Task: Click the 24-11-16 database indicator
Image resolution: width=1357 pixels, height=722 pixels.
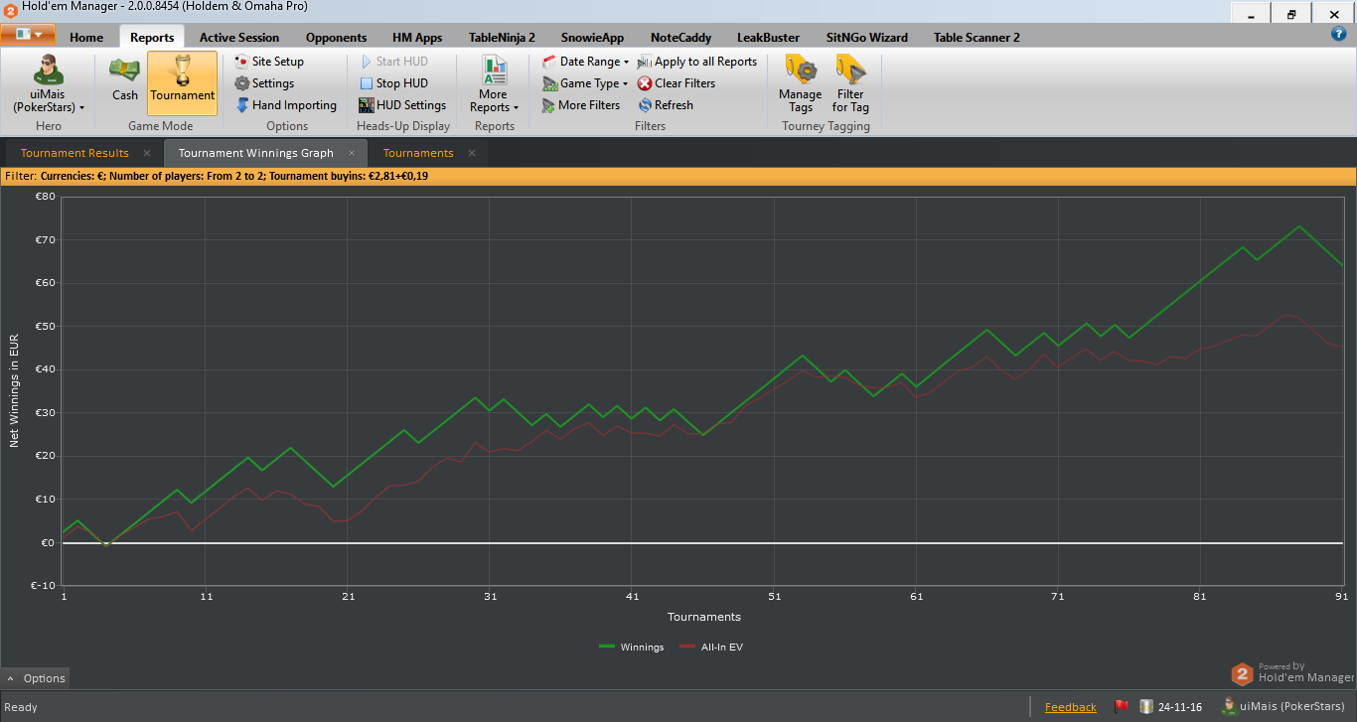Action: pyautogui.click(x=1170, y=707)
